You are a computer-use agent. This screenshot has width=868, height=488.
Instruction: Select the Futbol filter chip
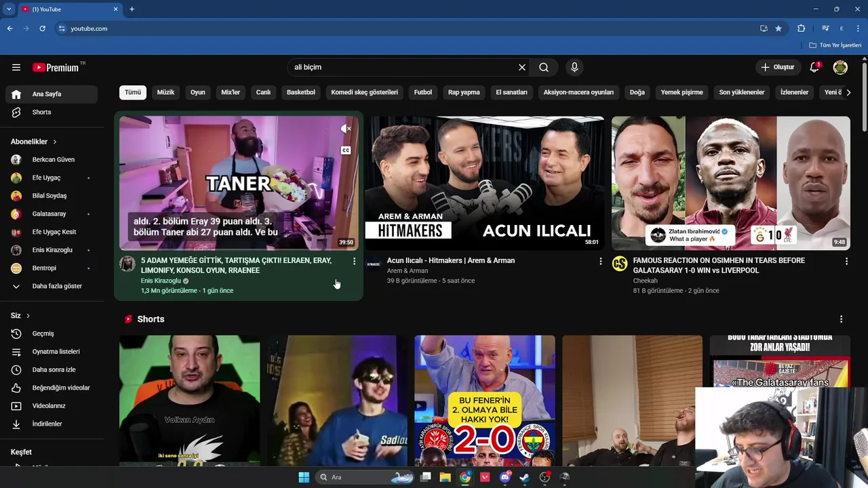coord(422,92)
